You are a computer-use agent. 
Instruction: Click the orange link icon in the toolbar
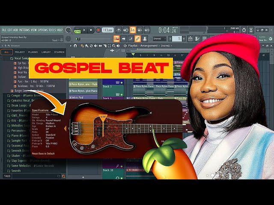coord(138,39)
